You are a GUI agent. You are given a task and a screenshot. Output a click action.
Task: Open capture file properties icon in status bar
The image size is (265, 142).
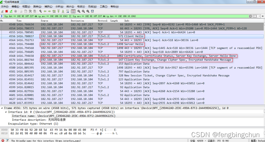coord(7,140)
